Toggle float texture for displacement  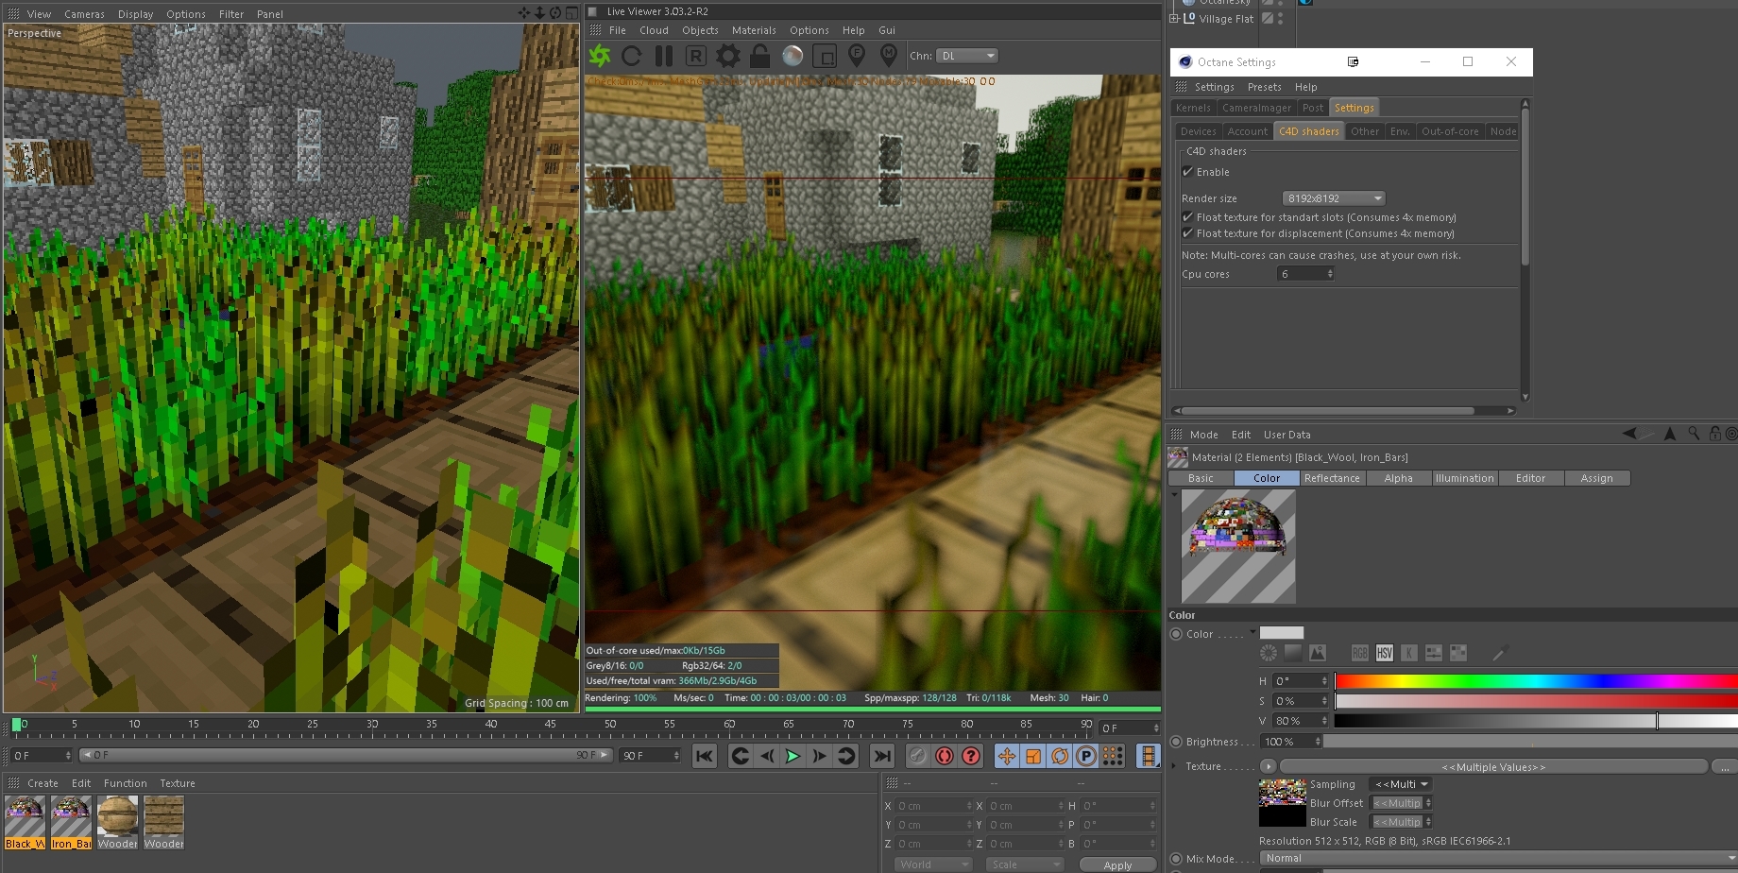click(1188, 233)
